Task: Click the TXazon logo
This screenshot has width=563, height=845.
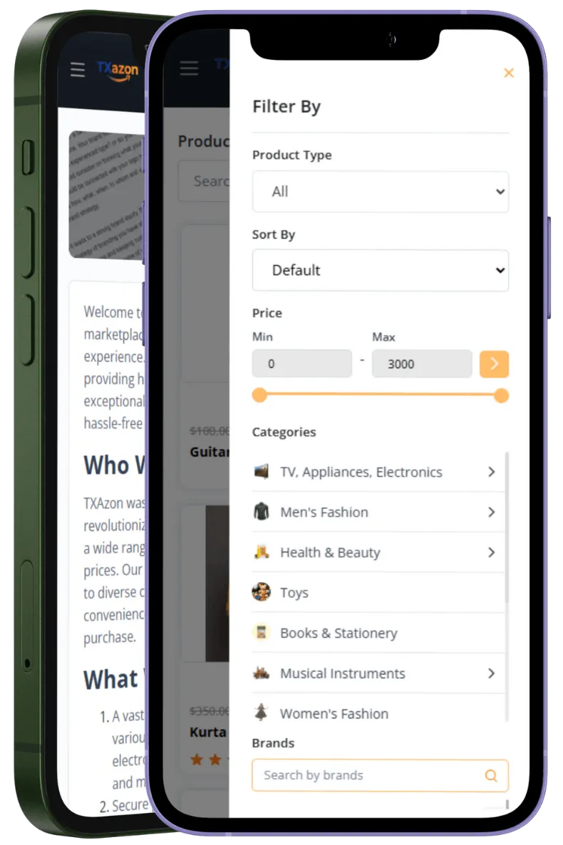Action: tap(118, 71)
